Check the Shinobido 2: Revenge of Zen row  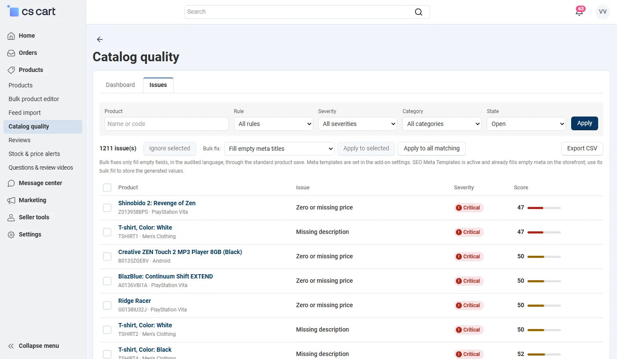point(107,208)
